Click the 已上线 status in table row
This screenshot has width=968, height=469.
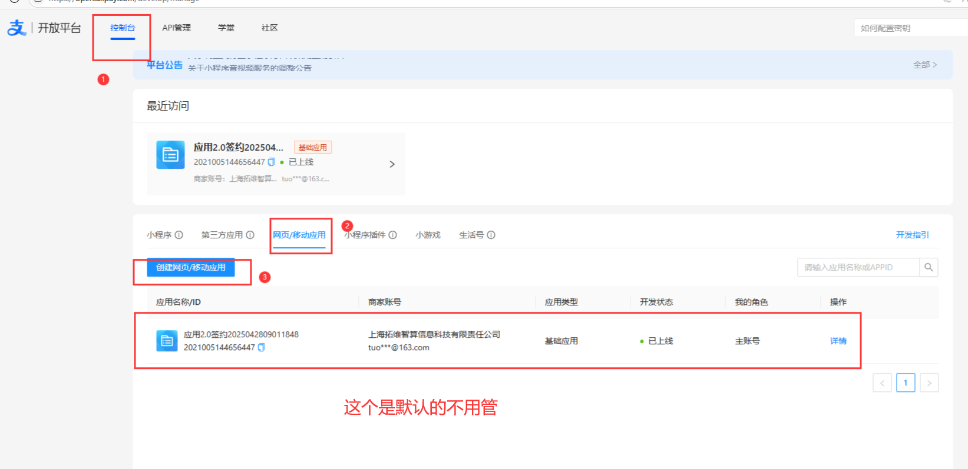660,341
